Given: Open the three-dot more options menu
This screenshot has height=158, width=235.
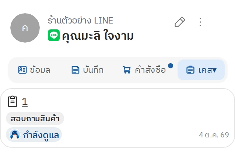Looking at the screenshot, I should 200,22.
